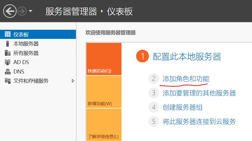Open the navigation history dropdown arrow

click(x=31, y=11)
